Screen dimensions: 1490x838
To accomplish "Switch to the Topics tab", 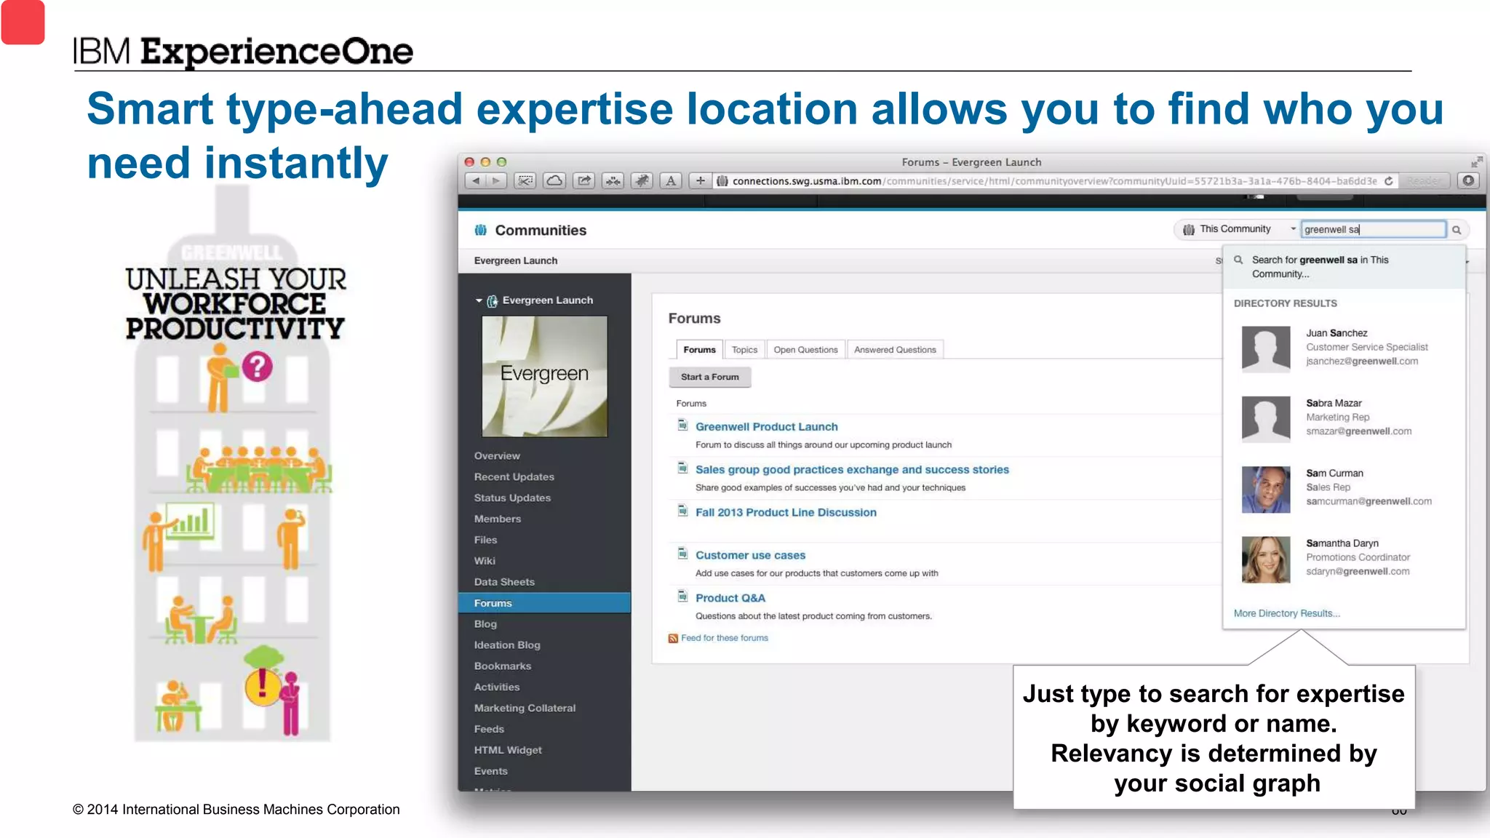I will pyautogui.click(x=744, y=350).
